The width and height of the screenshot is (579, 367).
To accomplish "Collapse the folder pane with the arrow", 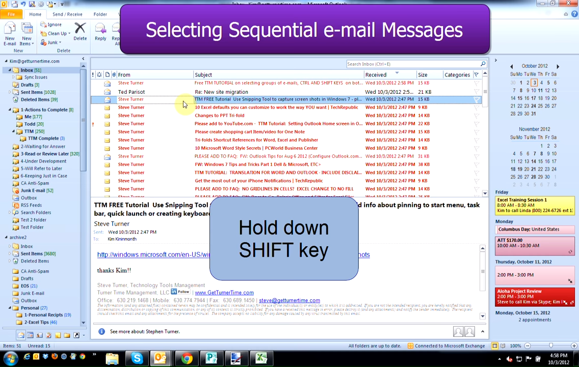I will (83, 59).
